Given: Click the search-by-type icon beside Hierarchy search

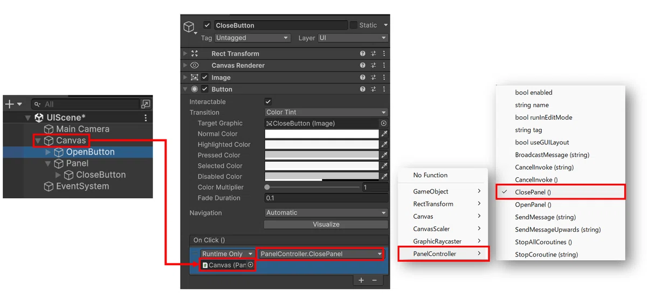Looking at the screenshot, I should (x=146, y=104).
